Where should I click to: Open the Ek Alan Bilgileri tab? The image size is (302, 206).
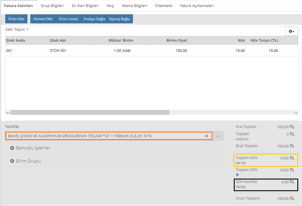85,6
